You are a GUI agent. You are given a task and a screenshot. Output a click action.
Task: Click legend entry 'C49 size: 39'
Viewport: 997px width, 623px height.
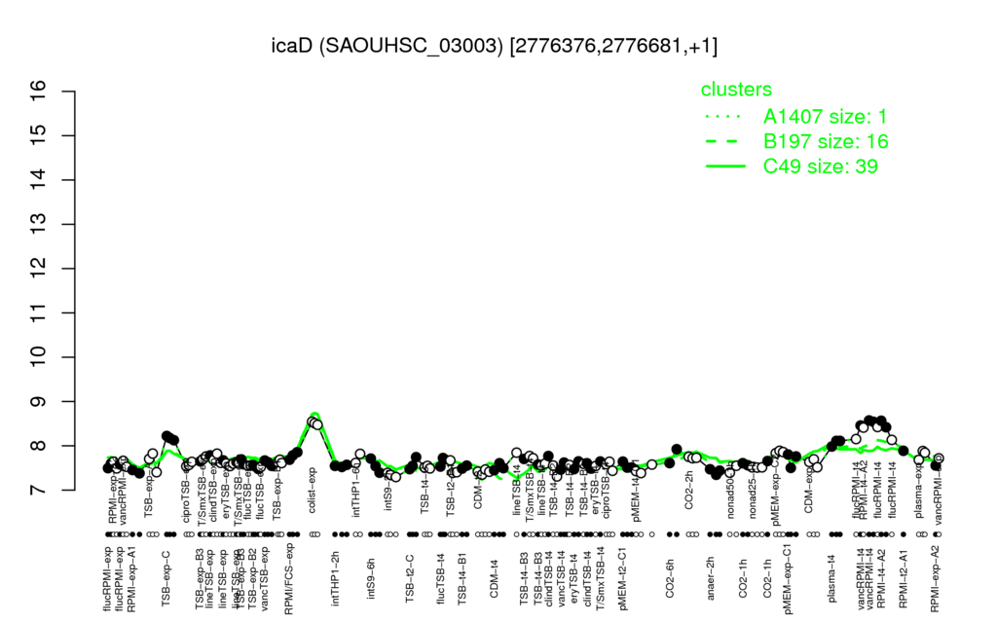point(820,165)
